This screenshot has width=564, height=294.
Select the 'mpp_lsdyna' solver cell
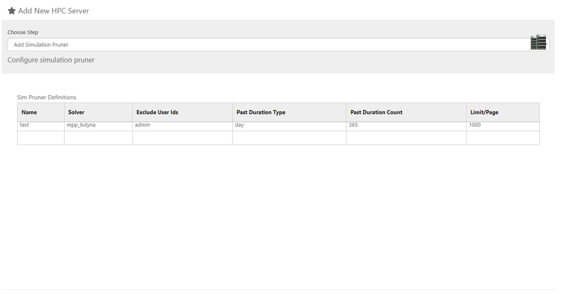pos(81,125)
